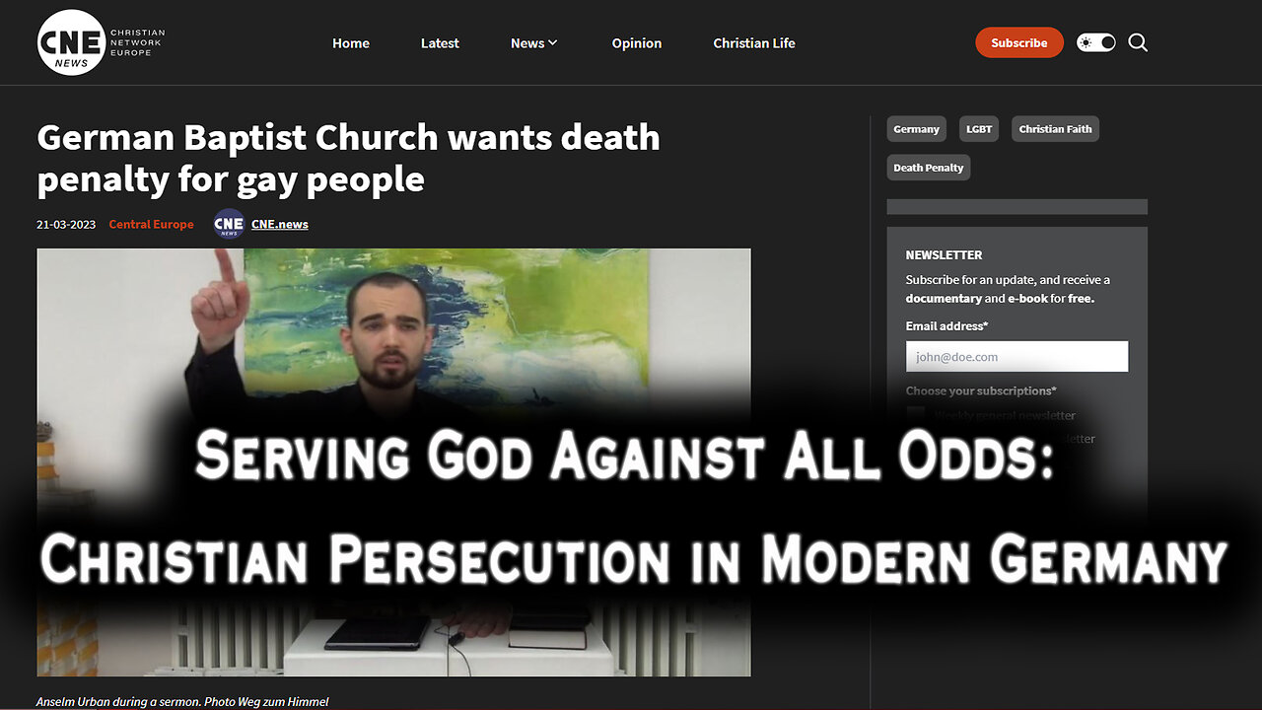The width and height of the screenshot is (1262, 710).
Task: Click the CNE News logo
Action: [101, 42]
